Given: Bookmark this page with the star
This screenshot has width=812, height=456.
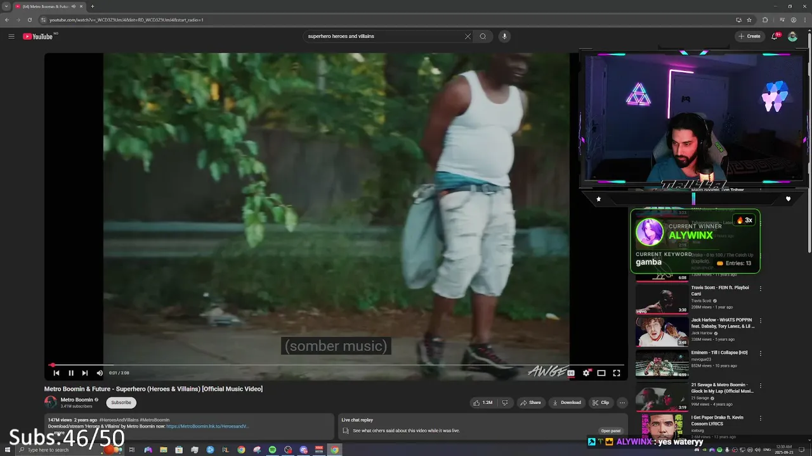Looking at the screenshot, I should click(749, 20).
